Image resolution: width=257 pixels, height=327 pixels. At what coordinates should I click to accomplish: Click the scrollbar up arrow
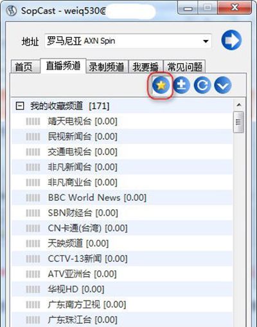point(239,105)
